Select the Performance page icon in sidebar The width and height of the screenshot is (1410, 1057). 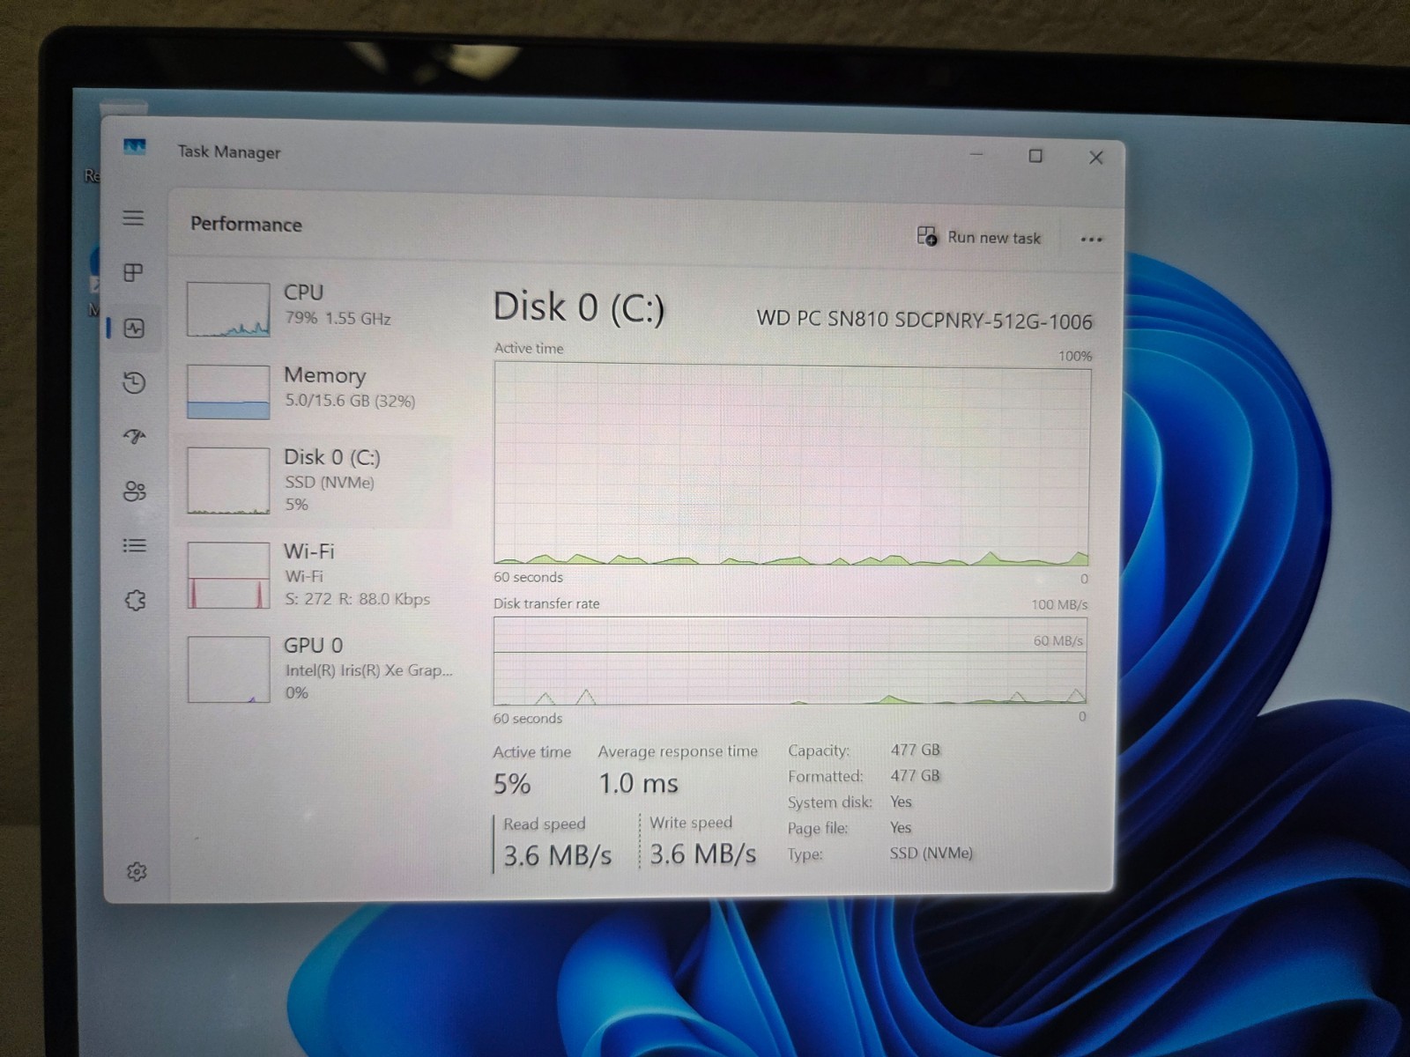pos(134,329)
